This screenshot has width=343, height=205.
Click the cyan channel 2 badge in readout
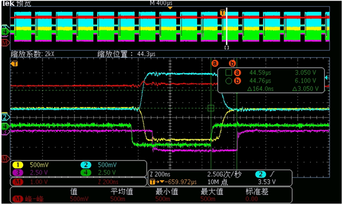(x=86, y=165)
